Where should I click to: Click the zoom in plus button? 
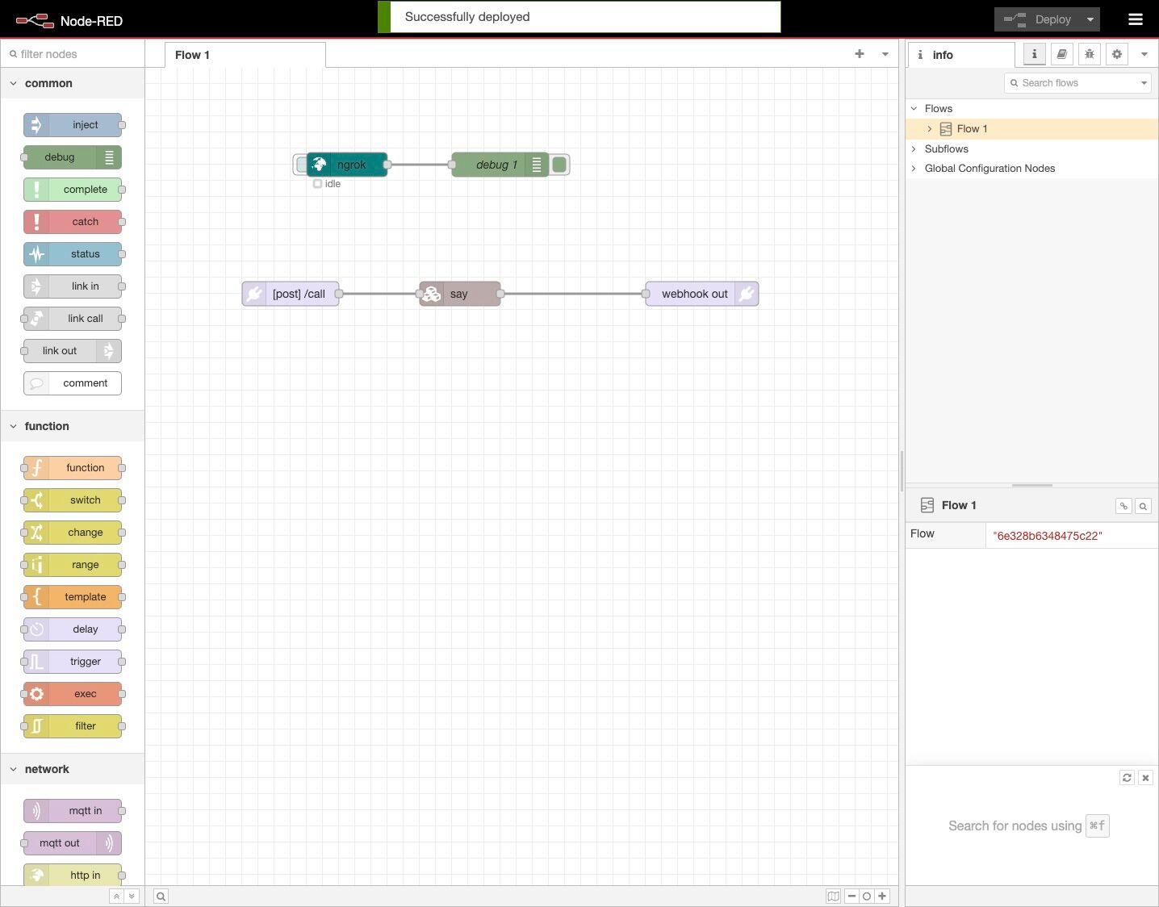pos(882,896)
